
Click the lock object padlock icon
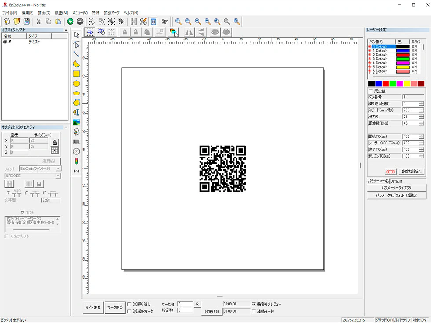point(124,32)
